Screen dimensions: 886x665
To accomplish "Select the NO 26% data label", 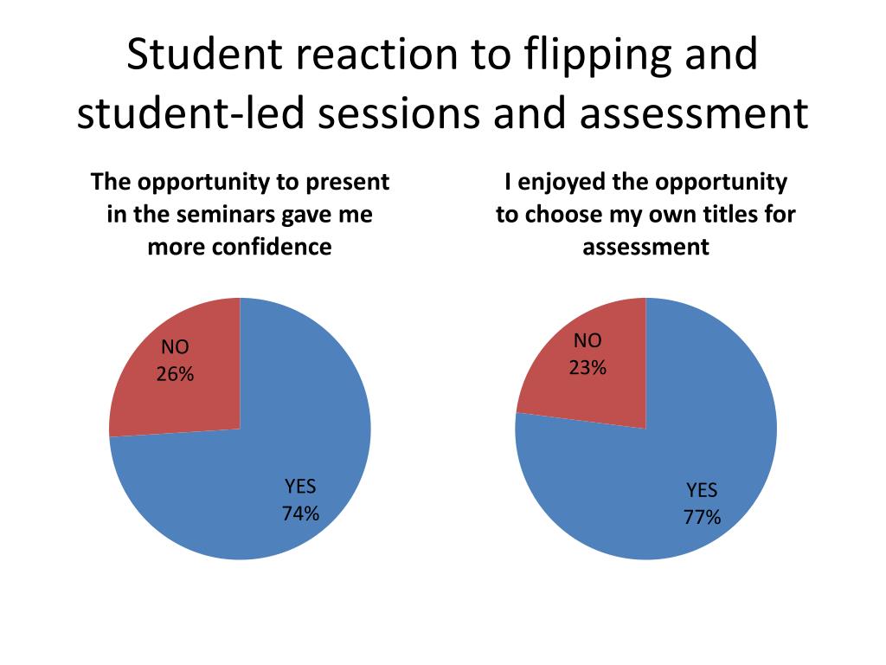I will pos(175,360).
